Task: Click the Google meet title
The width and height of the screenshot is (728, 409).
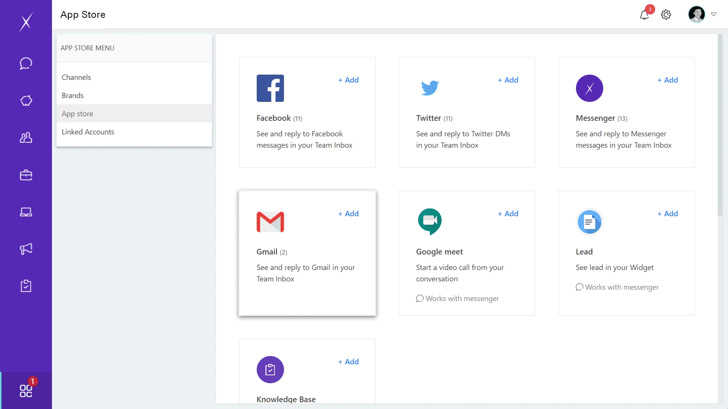Action: [439, 252]
